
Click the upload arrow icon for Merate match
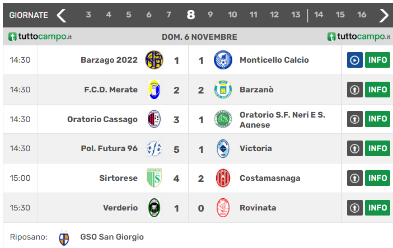tap(355, 90)
